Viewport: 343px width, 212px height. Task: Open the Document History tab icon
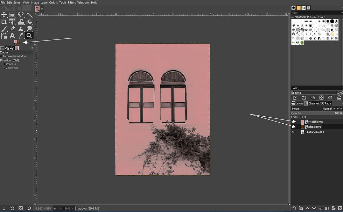(x=308, y=8)
